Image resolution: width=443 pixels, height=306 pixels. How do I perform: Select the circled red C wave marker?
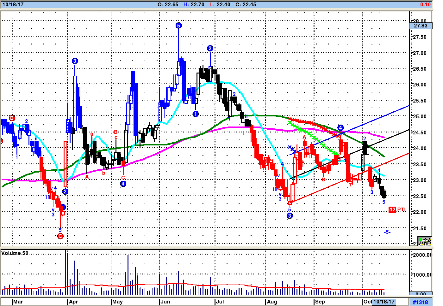60,236
